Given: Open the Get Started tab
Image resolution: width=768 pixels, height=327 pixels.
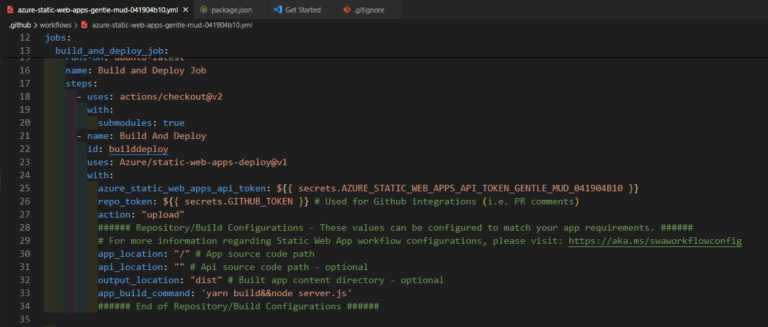Looking at the screenshot, I should click(302, 9).
